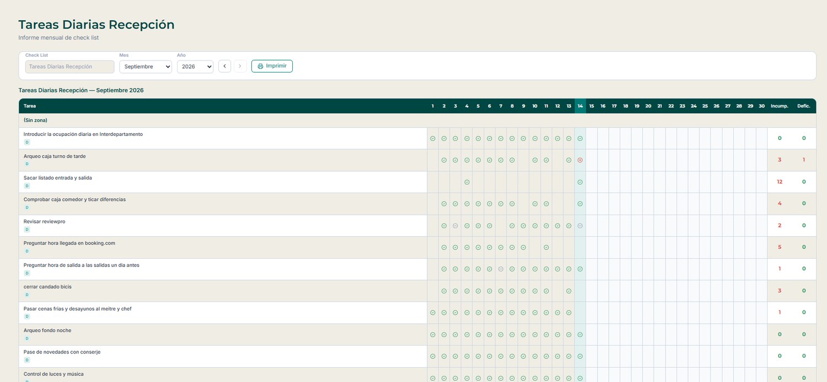Go to the previous month with left chevron
Screen dimensions: 827x382
coord(224,66)
